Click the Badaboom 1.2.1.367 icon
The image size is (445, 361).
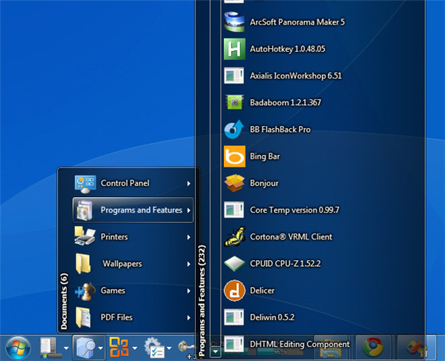[x=234, y=102]
